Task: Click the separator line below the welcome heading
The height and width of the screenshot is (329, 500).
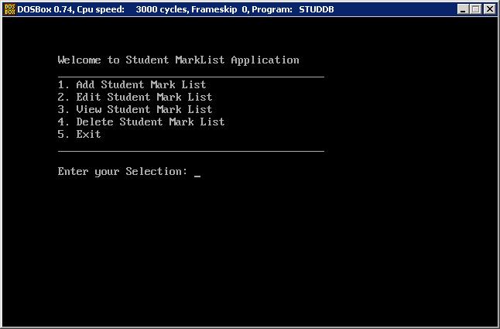Action: click(190, 77)
